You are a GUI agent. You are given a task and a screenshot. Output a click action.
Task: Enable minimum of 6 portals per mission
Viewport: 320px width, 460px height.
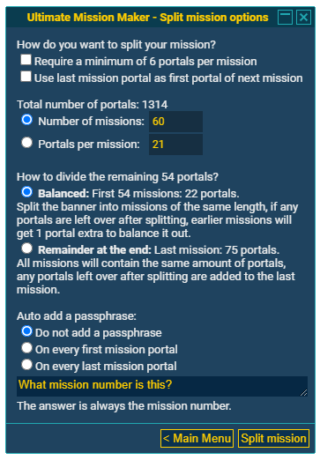[26, 60]
